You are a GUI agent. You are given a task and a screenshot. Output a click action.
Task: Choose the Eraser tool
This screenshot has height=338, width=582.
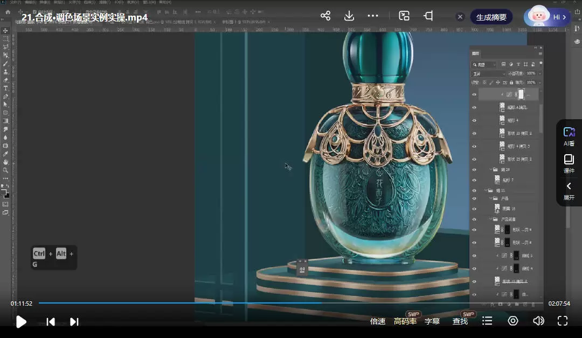(5, 80)
